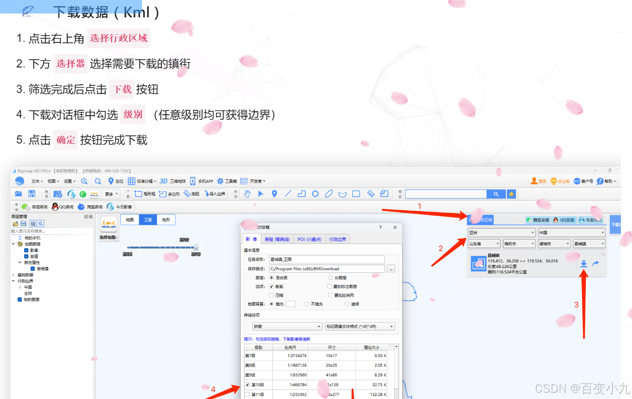Select the hand pan tool
Viewport: 632px width, 399px height.
pos(247,194)
